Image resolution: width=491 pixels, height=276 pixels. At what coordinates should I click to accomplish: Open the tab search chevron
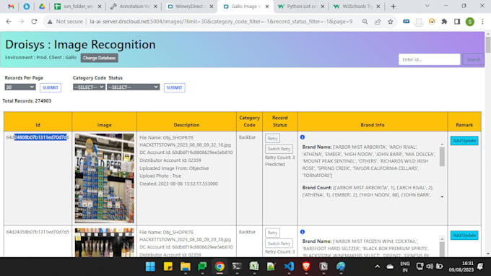pyautogui.click(x=427, y=6)
